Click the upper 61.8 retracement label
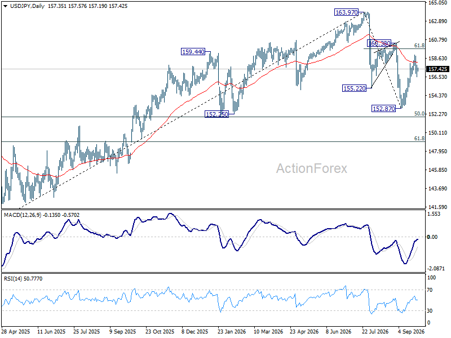Image resolution: width=451 pixels, height=338 pixels. (419, 46)
